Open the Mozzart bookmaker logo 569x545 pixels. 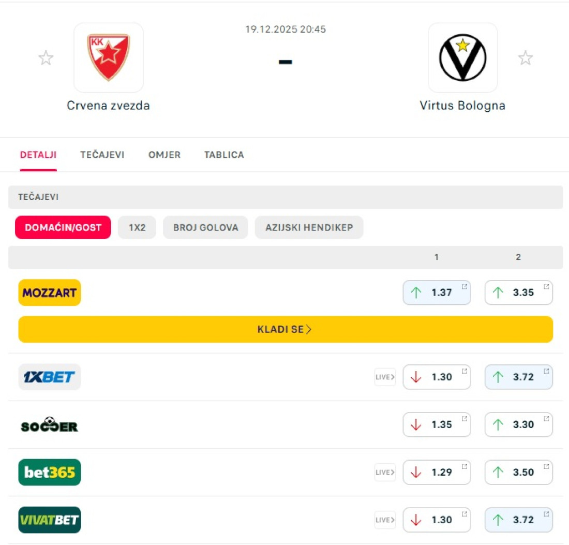click(50, 292)
